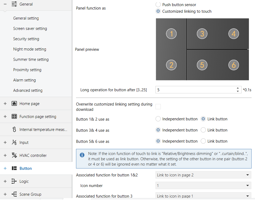Open Summer time setting page
Image resolution: width=255 pixels, height=201 pixels.
(x=31, y=60)
